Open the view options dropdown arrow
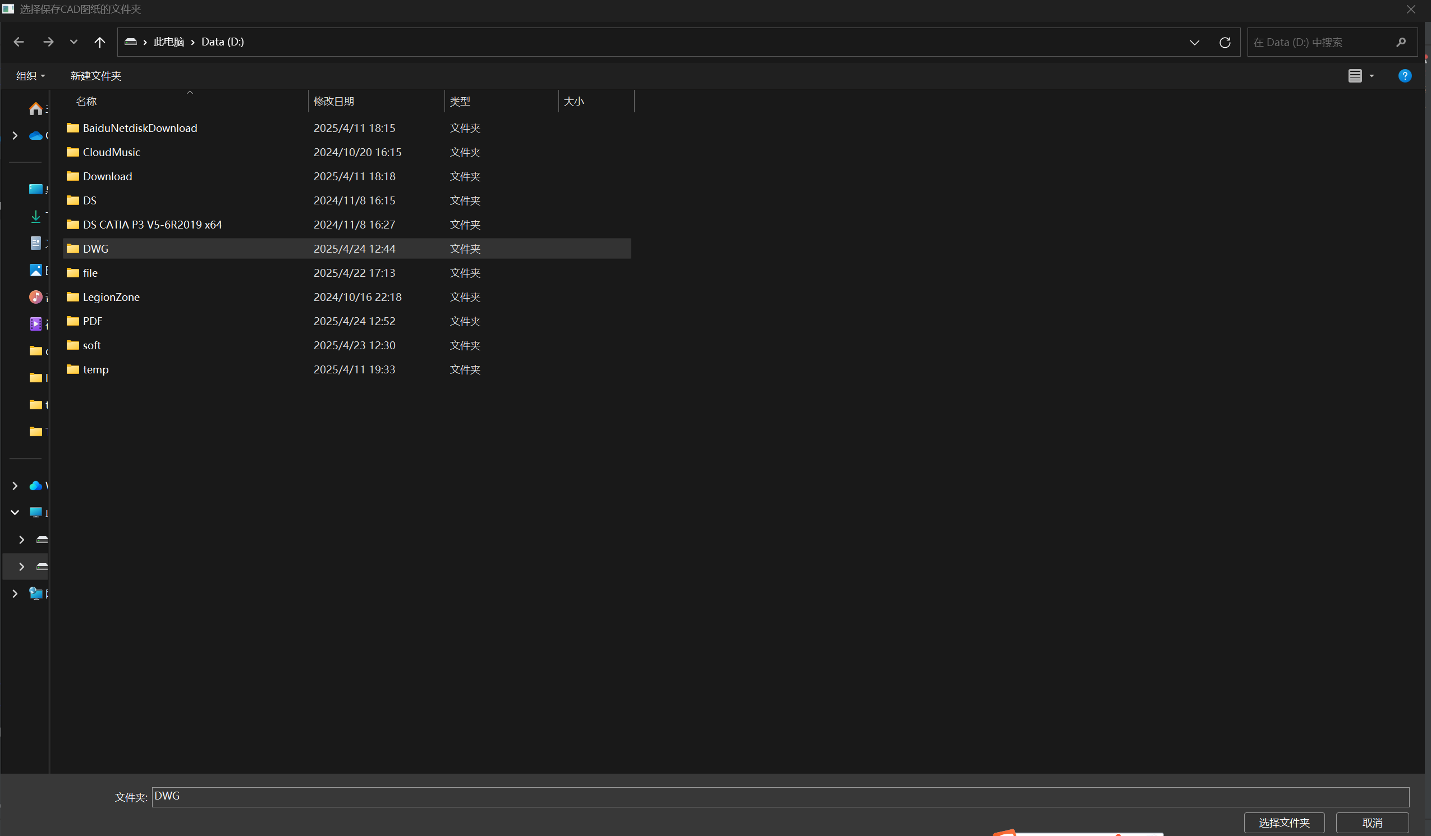1431x836 pixels. pos(1372,76)
